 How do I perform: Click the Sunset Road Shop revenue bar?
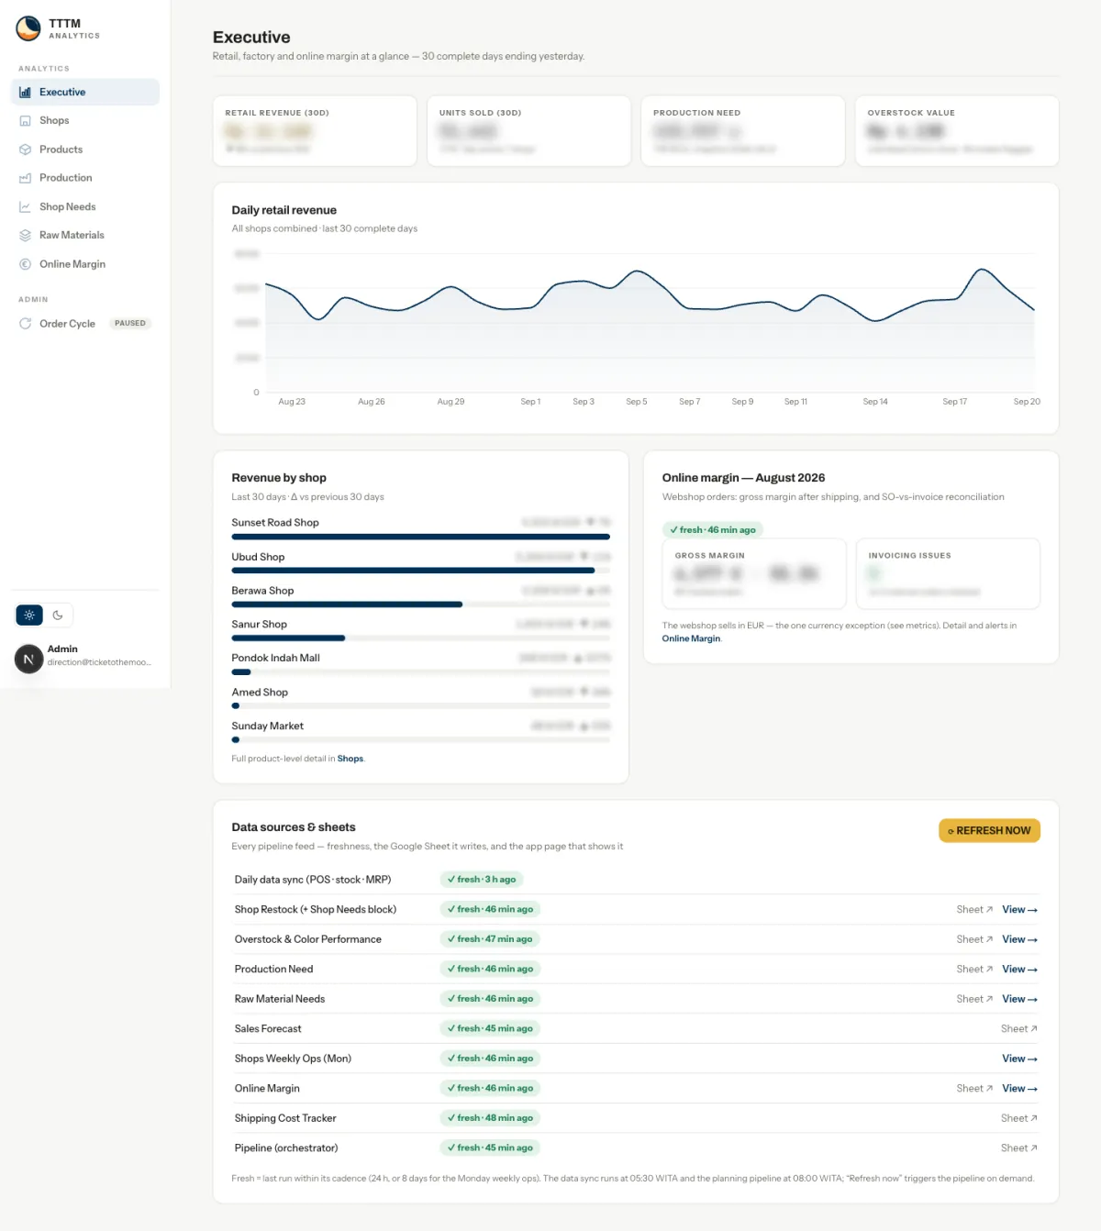pyautogui.click(x=420, y=537)
